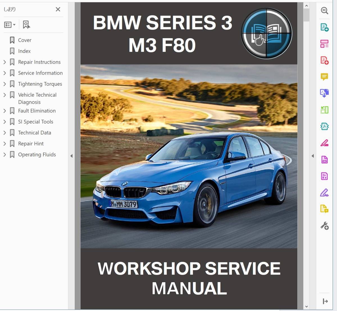Select the Repair Hint bookmark label
This screenshot has height=311, width=337.
pos(31,144)
